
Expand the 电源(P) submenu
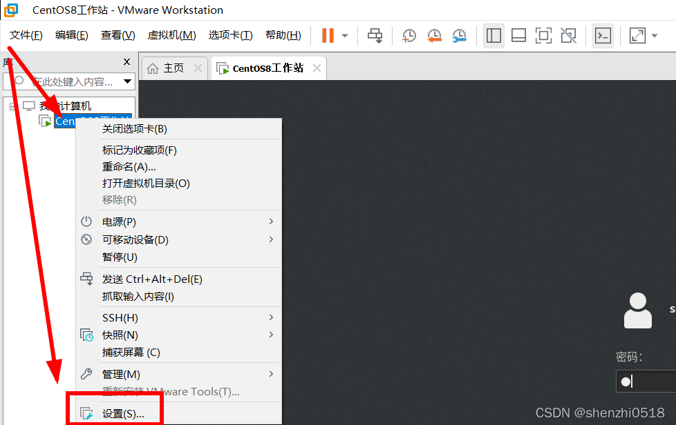tap(178, 221)
